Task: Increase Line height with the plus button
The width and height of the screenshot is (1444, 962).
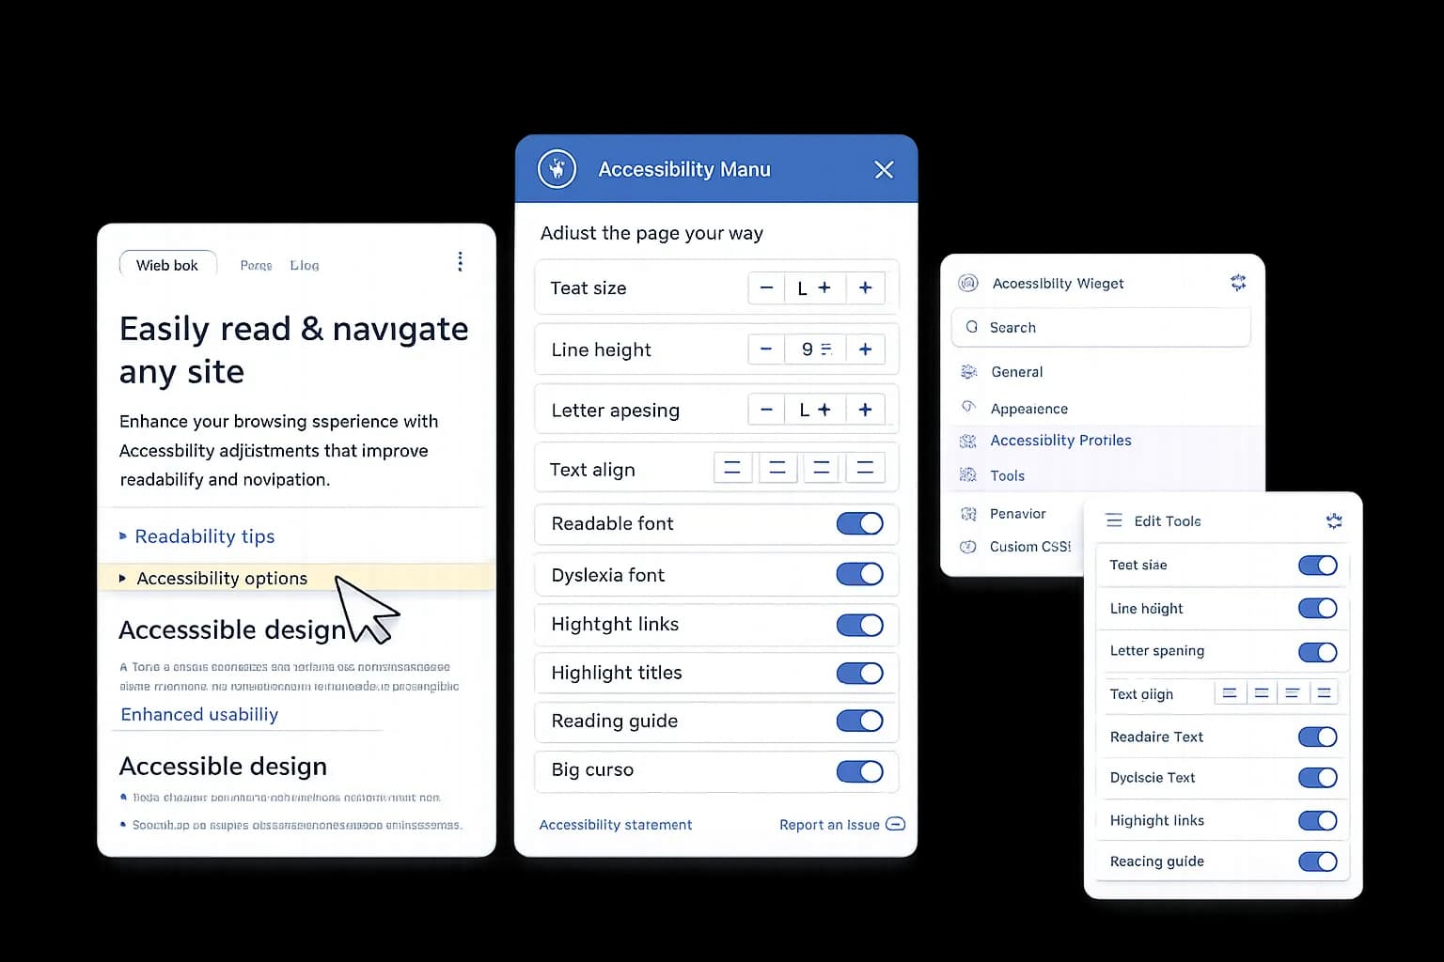Action: pos(865,349)
